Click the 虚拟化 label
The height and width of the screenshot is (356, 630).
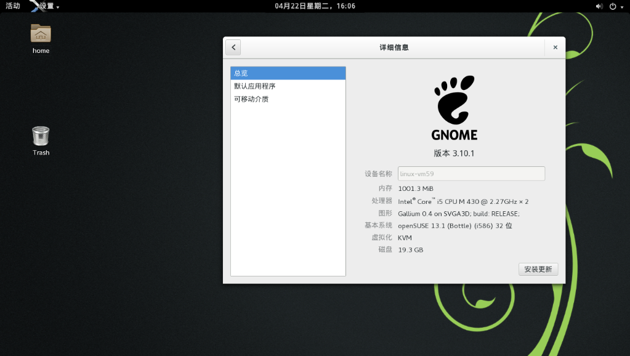pyautogui.click(x=382, y=238)
